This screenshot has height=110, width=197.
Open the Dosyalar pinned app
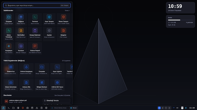click(9, 19)
